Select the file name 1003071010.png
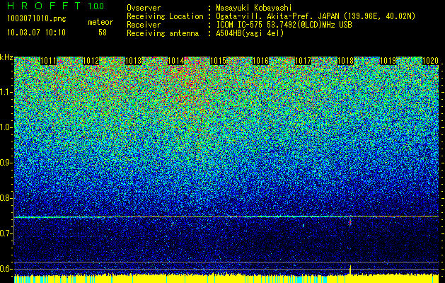 point(37,19)
